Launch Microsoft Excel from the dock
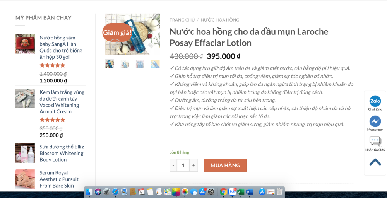Screen dimensions: 387x198 (x=241, y=192)
